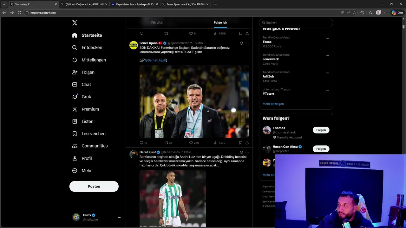Open the Sadettin Saran photo in the post

tap(194, 101)
